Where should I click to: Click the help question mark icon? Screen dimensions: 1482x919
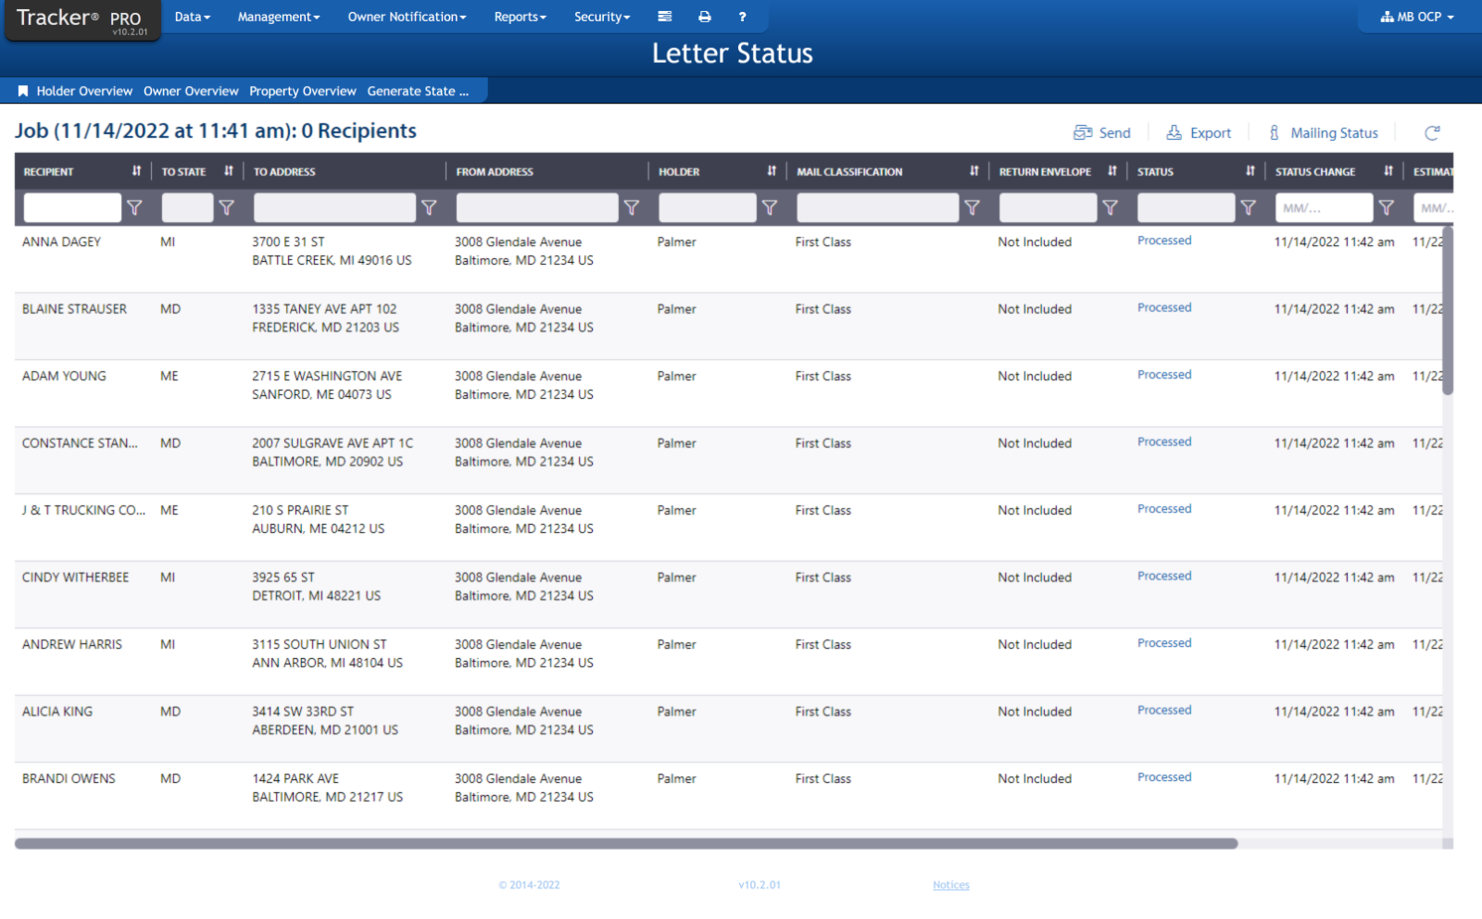click(x=742, y=16)
